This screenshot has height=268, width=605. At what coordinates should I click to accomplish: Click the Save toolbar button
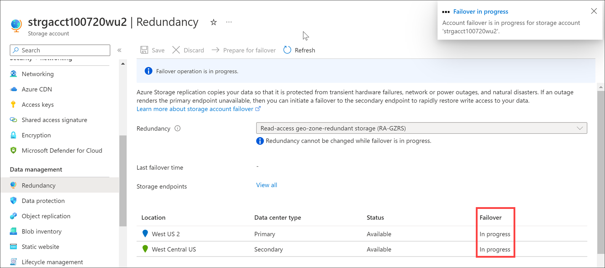coord(152,50)
